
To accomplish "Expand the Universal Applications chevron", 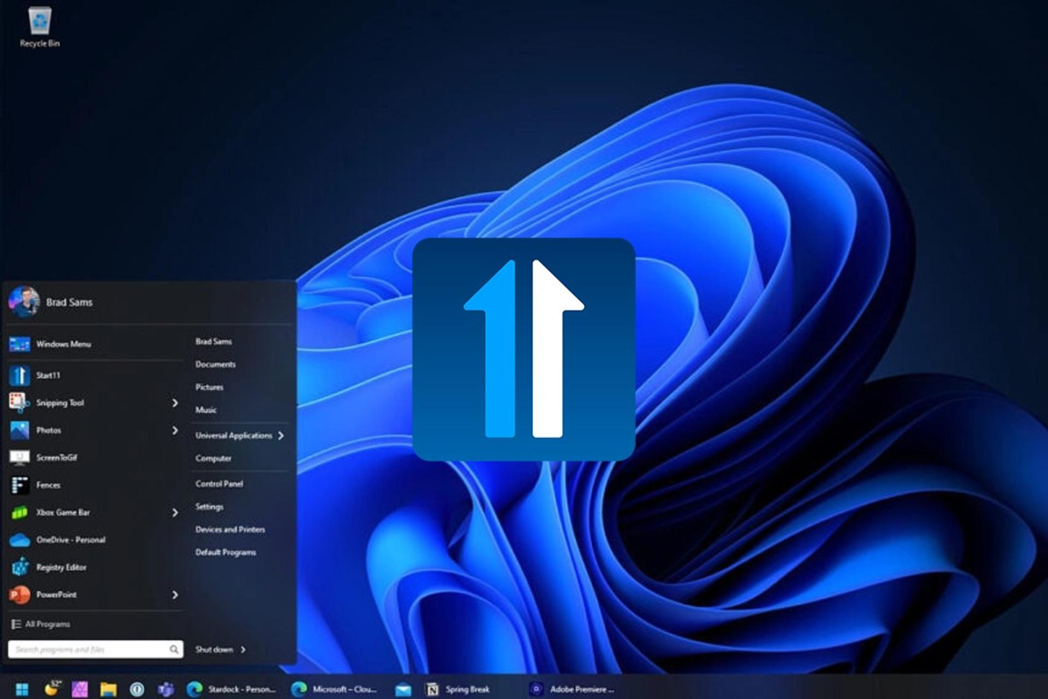I will tap(281, 436).
